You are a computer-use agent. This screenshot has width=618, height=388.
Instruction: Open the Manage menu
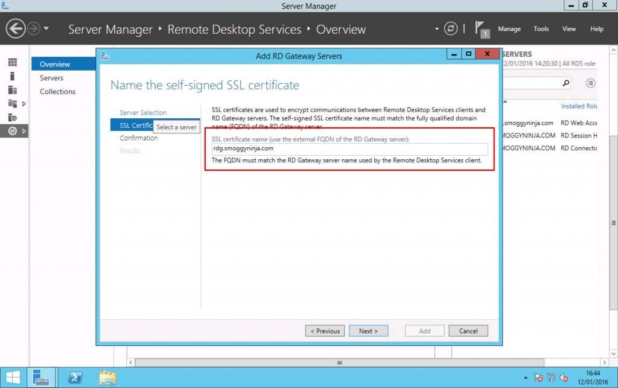(509, 28)
